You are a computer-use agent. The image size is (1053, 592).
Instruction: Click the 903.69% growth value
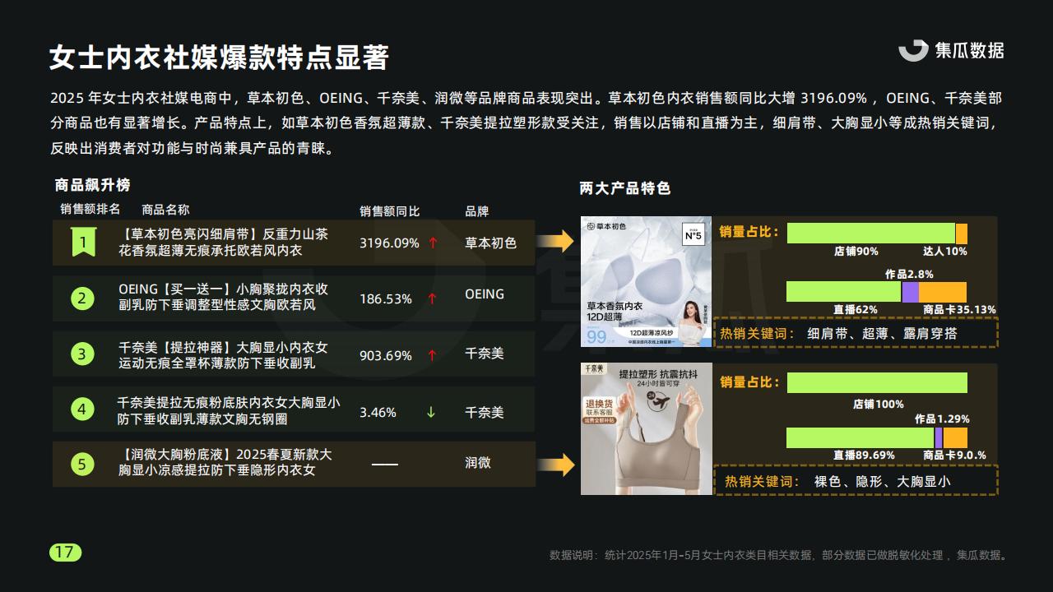click(386, 356)
